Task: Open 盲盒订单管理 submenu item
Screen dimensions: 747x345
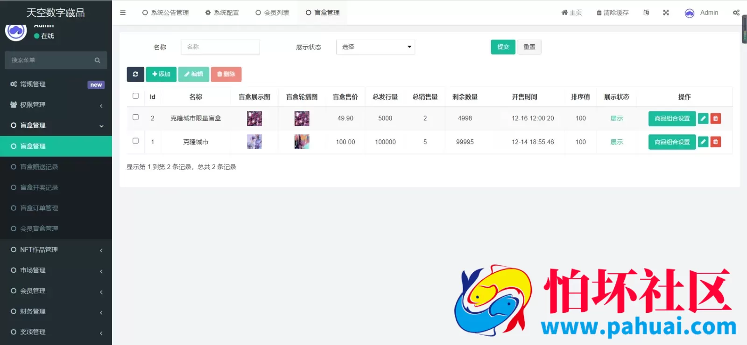Action: (56, 208)
